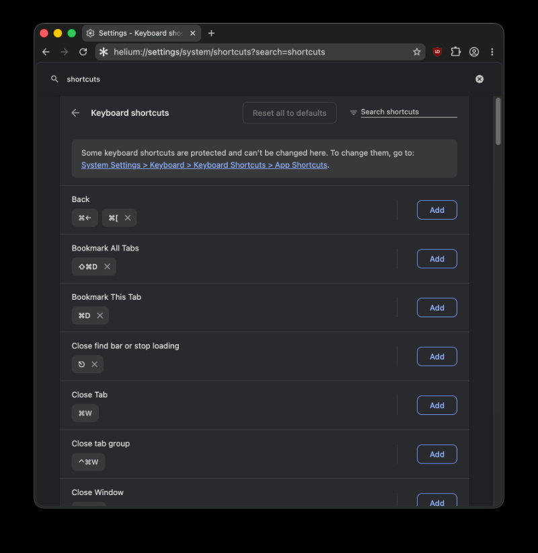Click the 'Keyboard shortcuts' heading
This screenshot has height=553, width=538.
(130, 113)
